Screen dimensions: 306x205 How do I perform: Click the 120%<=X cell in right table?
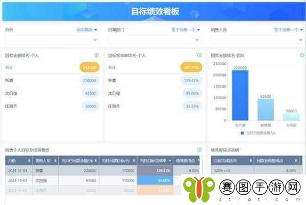pyautogui.click(x=233, y=170)
